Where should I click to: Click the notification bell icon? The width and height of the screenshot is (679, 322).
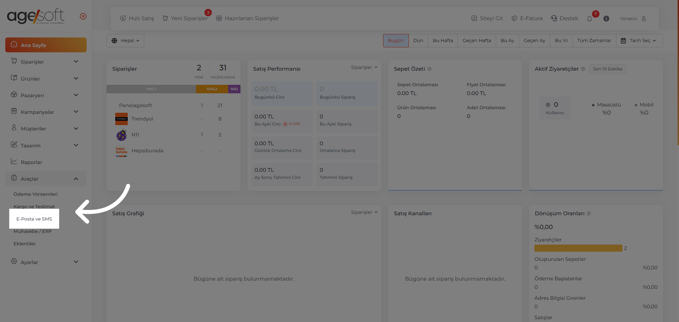[589, 19]
